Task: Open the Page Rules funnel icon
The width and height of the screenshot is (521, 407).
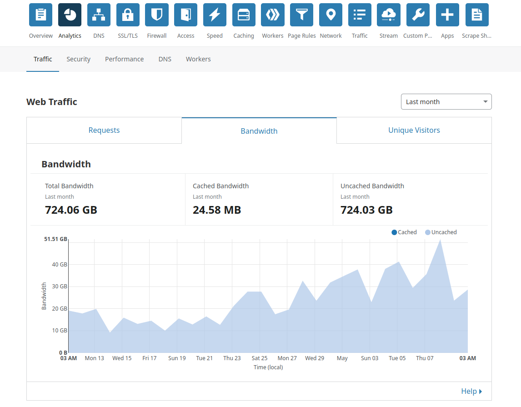Action: tap(302, 15)
